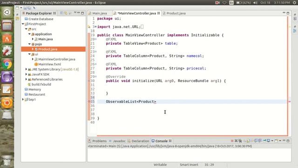The image size is (298, 168).
Task: Fold the pricecol field annotation at line 26
Action: 96,64
